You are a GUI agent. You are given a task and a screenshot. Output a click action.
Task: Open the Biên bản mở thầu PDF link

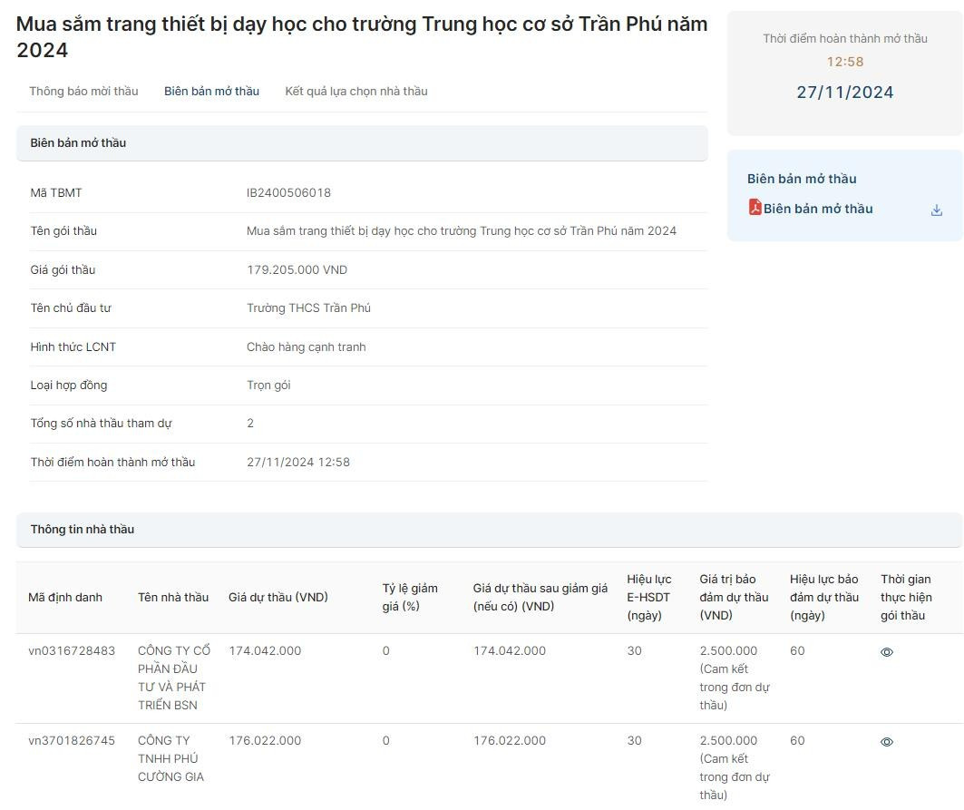pos(817,209)
